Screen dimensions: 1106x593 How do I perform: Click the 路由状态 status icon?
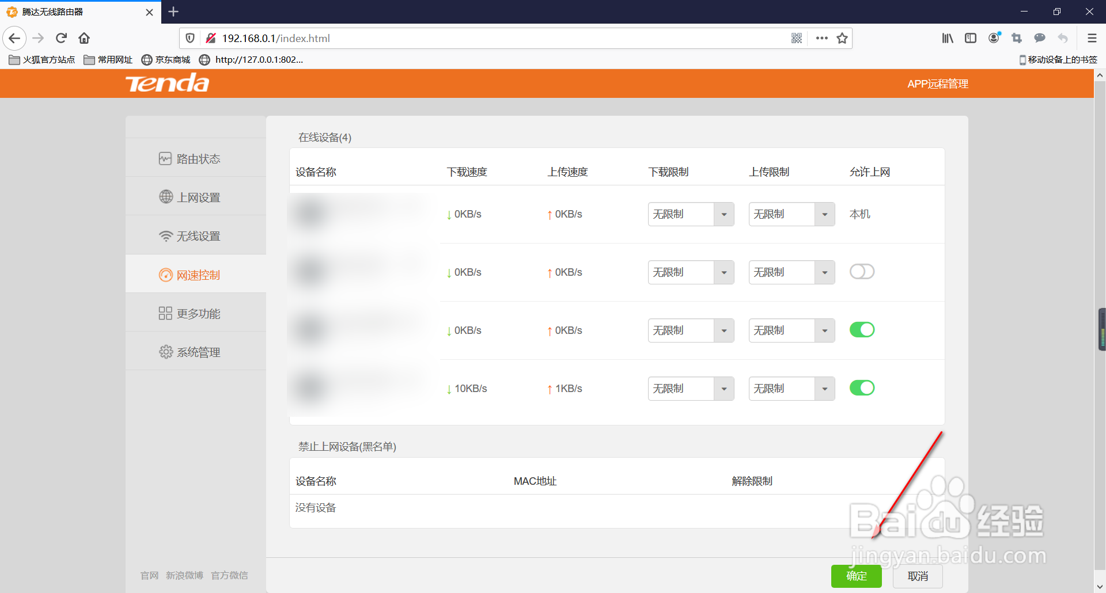click(x=165, y=158)
